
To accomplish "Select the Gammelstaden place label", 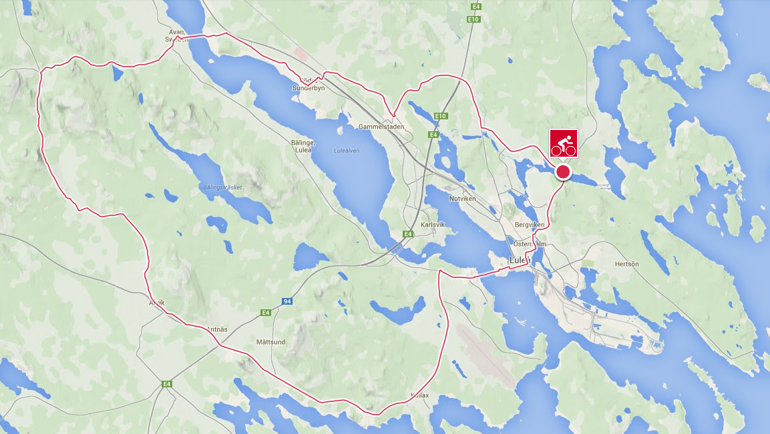I will click(381, 127).
